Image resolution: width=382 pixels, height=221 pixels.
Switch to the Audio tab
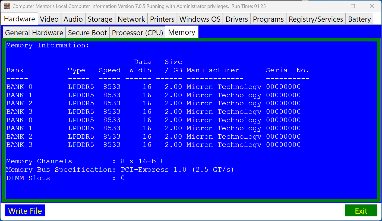(x=73, y=19)
